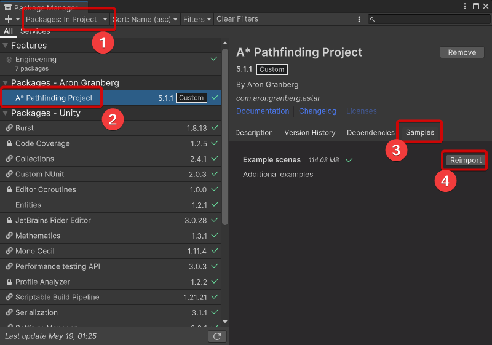Switch to the Description tab
Screen dimensions: 492x345
pyautogui.click(x=254, y=133)
